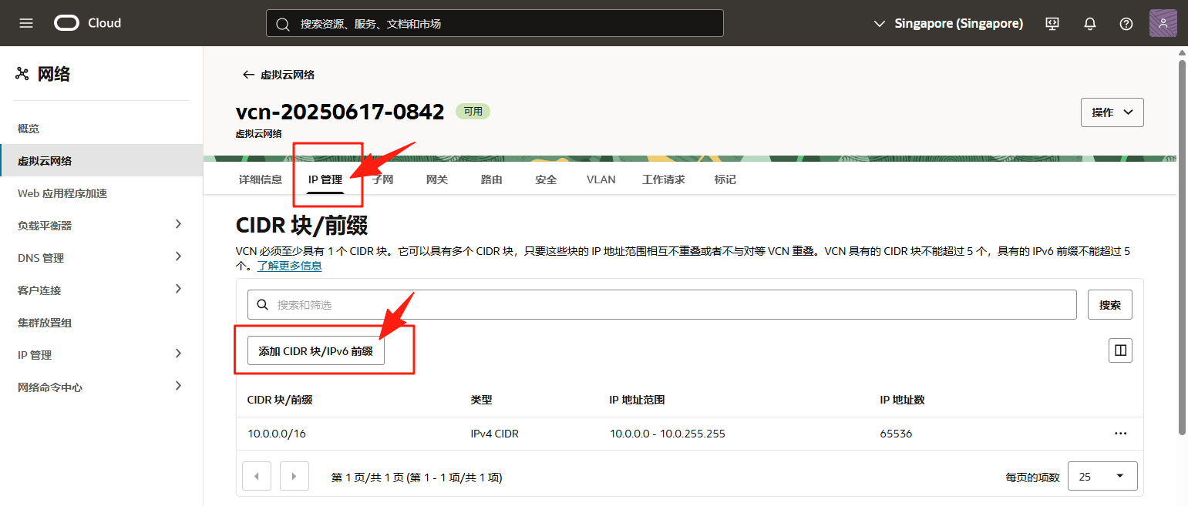1188x506 pixels.
Task: Open the items per page dropdown
Action: (1102, 477)
